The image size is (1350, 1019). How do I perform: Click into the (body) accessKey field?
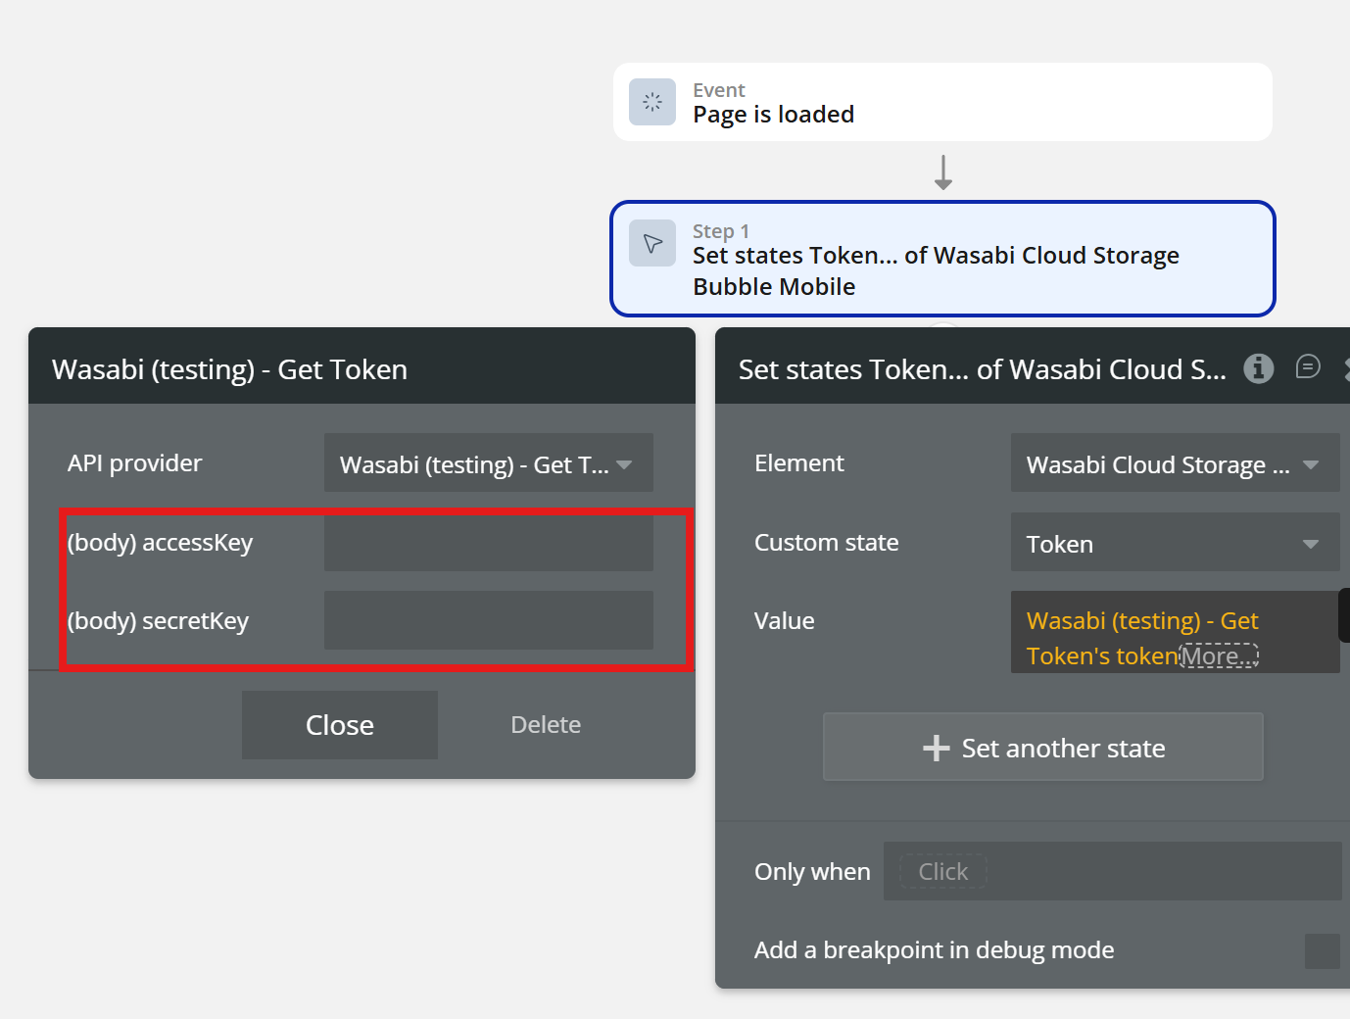(x=488, y=543)
